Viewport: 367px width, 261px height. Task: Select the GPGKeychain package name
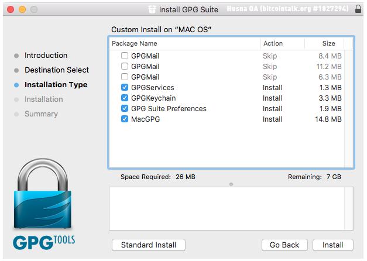[x=153, y=98]
